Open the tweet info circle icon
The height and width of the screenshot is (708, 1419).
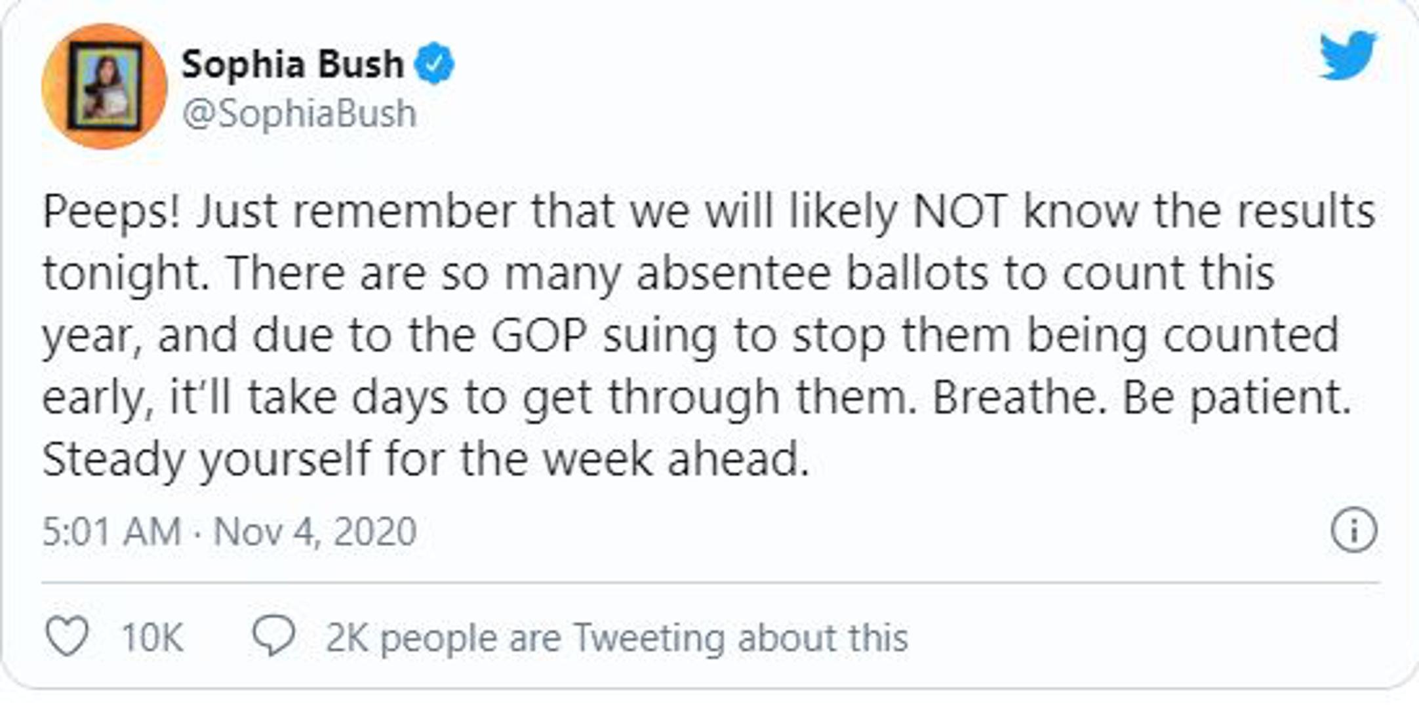click(1353, 530)
